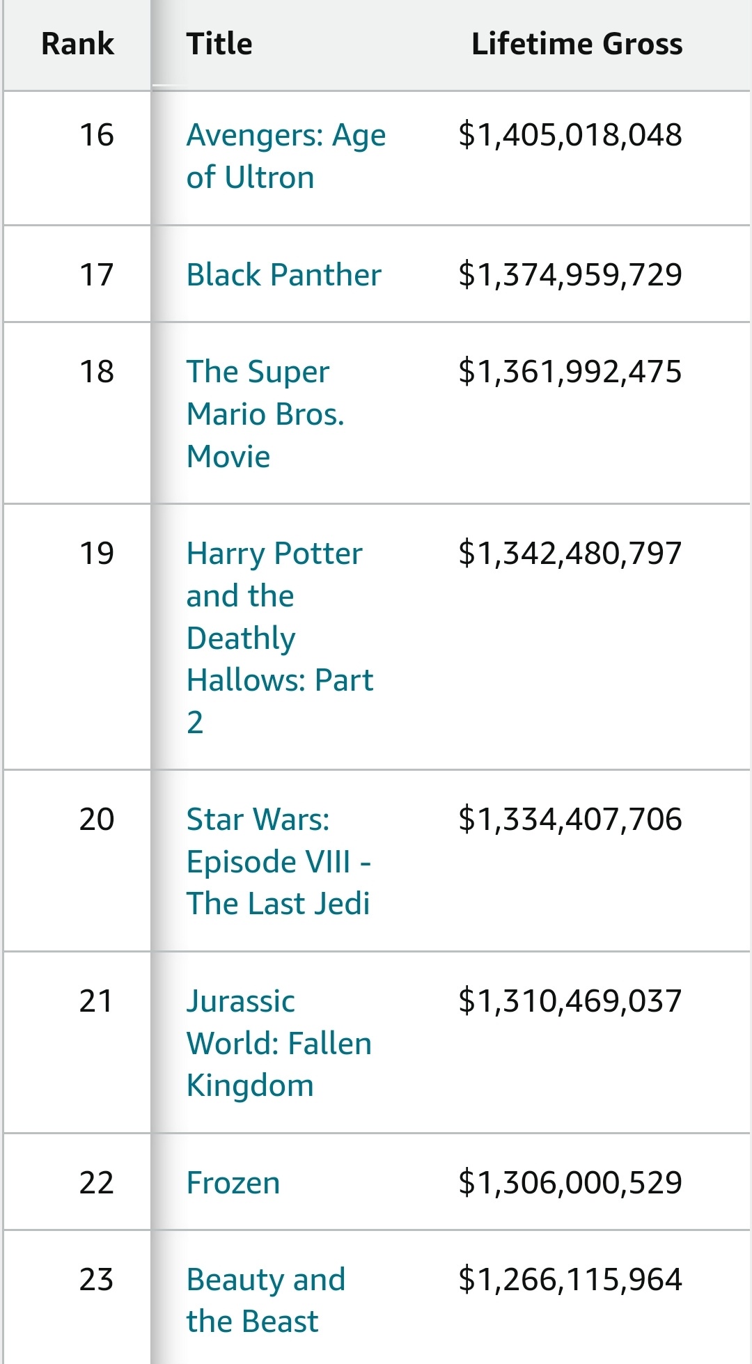Screen dimensions: 752x1364
Task: Click the gross $1,374,959,729 cell
Action: point(570,275)
